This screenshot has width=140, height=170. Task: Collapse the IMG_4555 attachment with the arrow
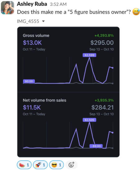point(43,21)
